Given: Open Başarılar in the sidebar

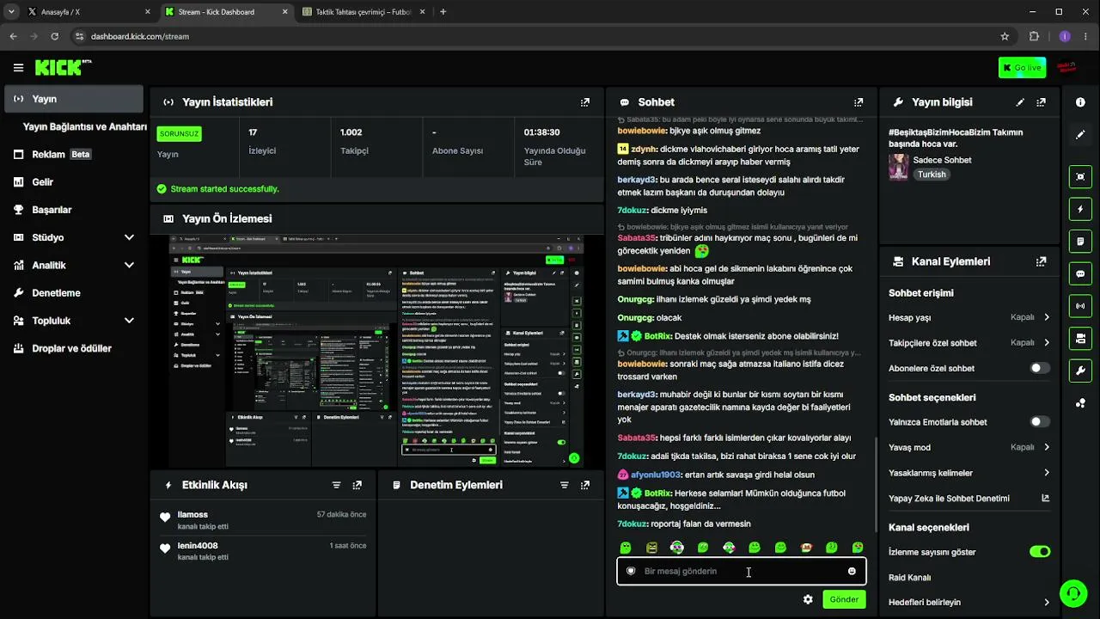Looking at the screenshot, I should tap(74, 210).
